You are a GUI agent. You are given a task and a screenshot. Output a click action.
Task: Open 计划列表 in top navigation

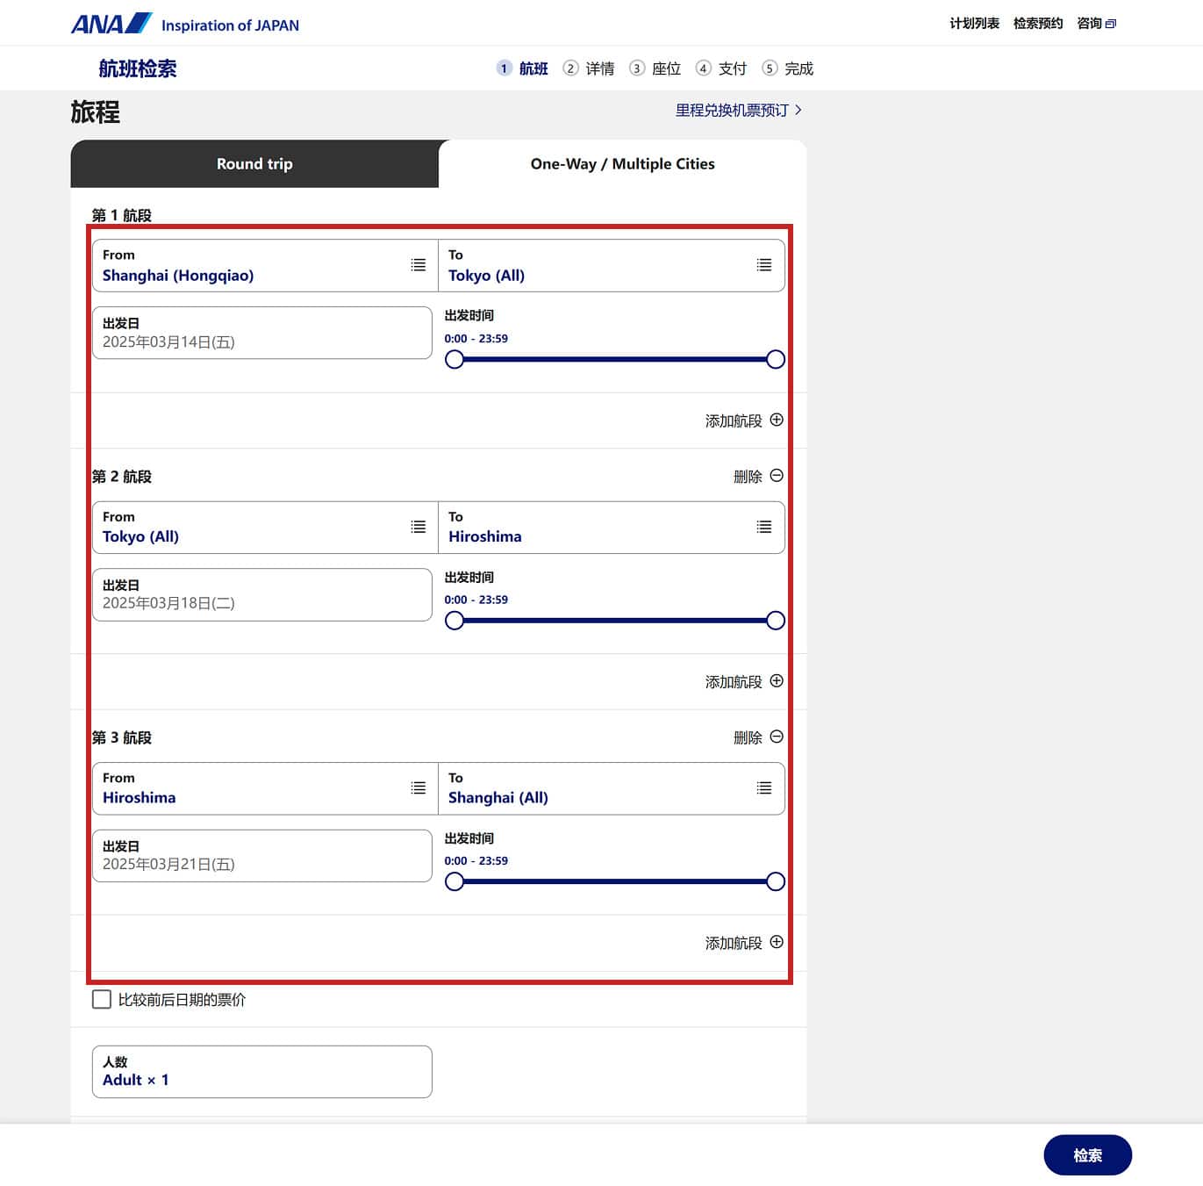coord(974,24)
